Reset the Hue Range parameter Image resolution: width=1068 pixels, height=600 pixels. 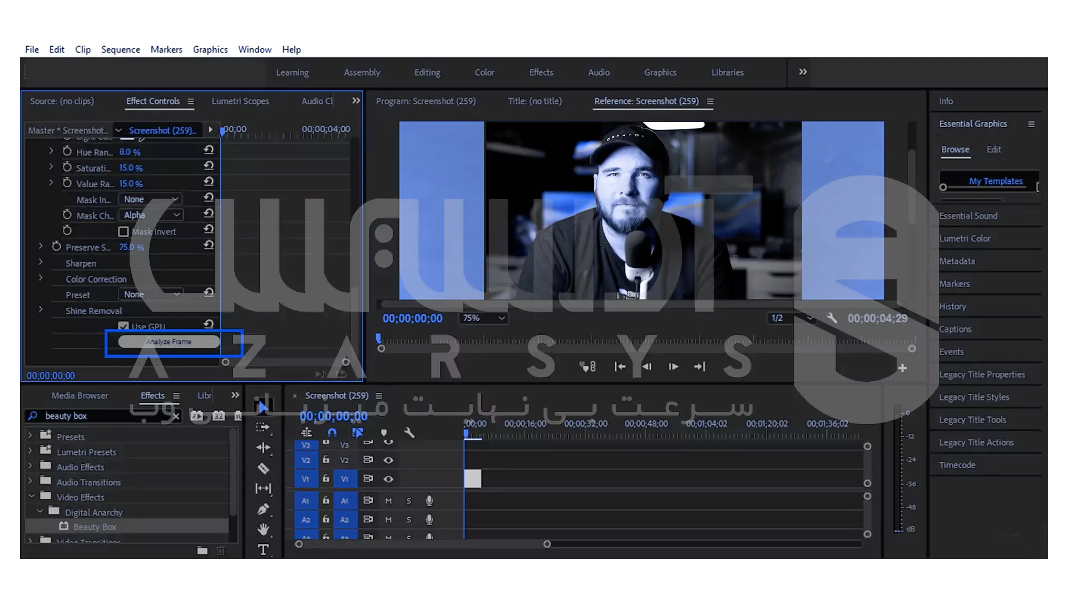click(x=209, y=150)
